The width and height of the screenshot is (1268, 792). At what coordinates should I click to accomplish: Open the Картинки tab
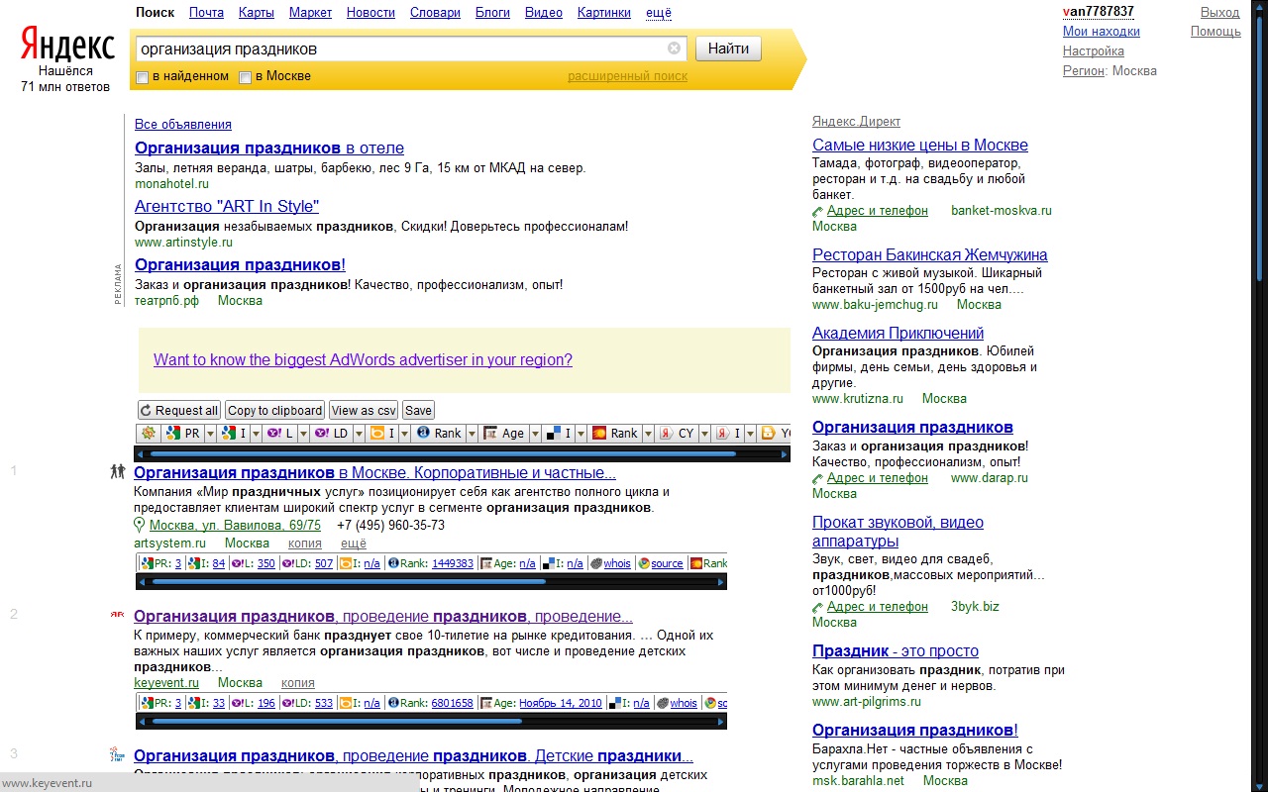coord(603,13)
